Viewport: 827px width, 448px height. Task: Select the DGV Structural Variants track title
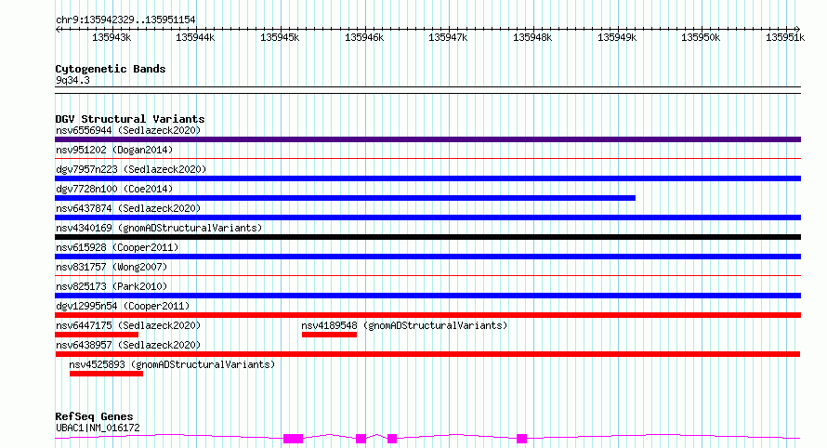tap(130, 119)
